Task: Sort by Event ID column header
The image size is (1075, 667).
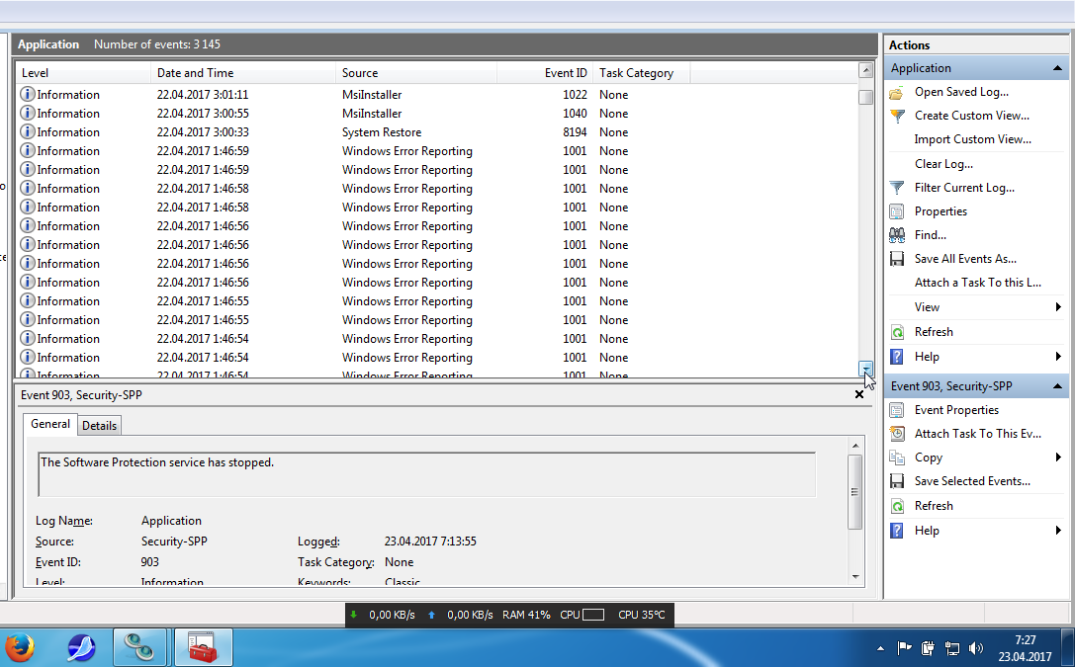Action: [x=546, y=73]
